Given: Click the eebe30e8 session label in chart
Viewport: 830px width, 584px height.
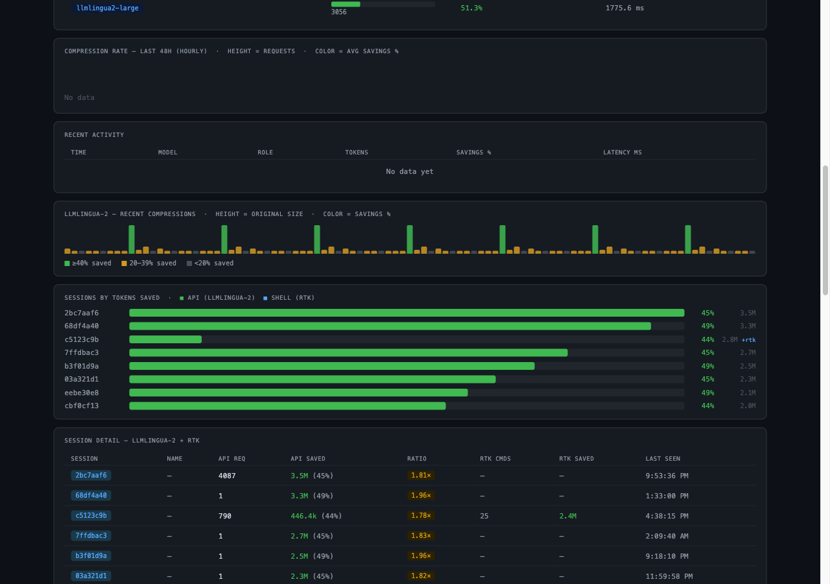Looking at the screenshot, I should (82, 393).
